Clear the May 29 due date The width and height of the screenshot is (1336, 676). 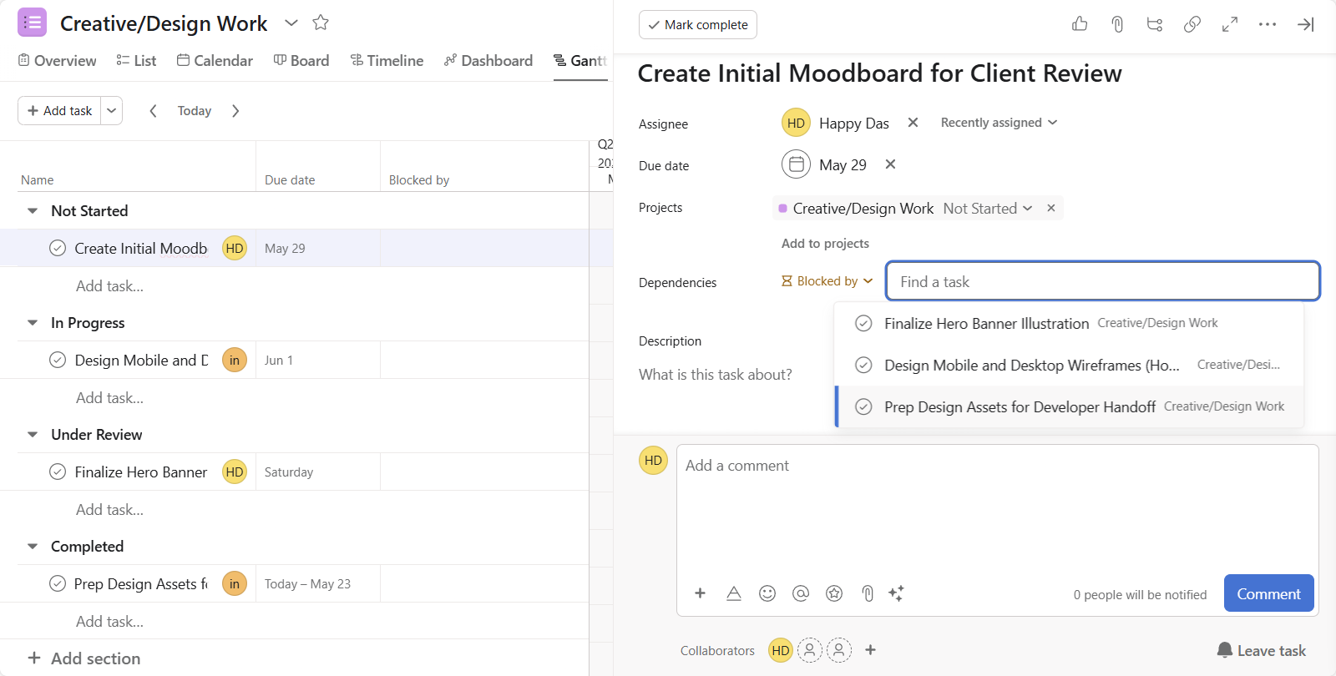pos(890,164)
